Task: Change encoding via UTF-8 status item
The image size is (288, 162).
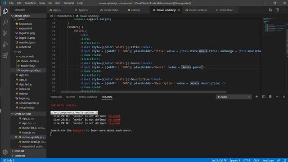Action: coord(247,160)
